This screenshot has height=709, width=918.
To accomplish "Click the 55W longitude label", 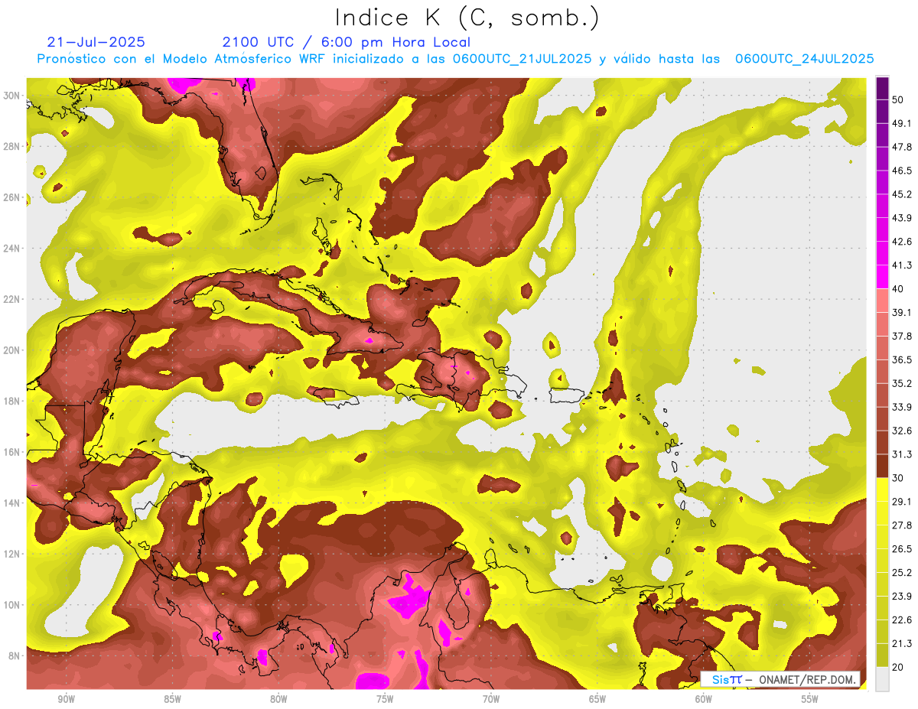I will pos(810,699).
